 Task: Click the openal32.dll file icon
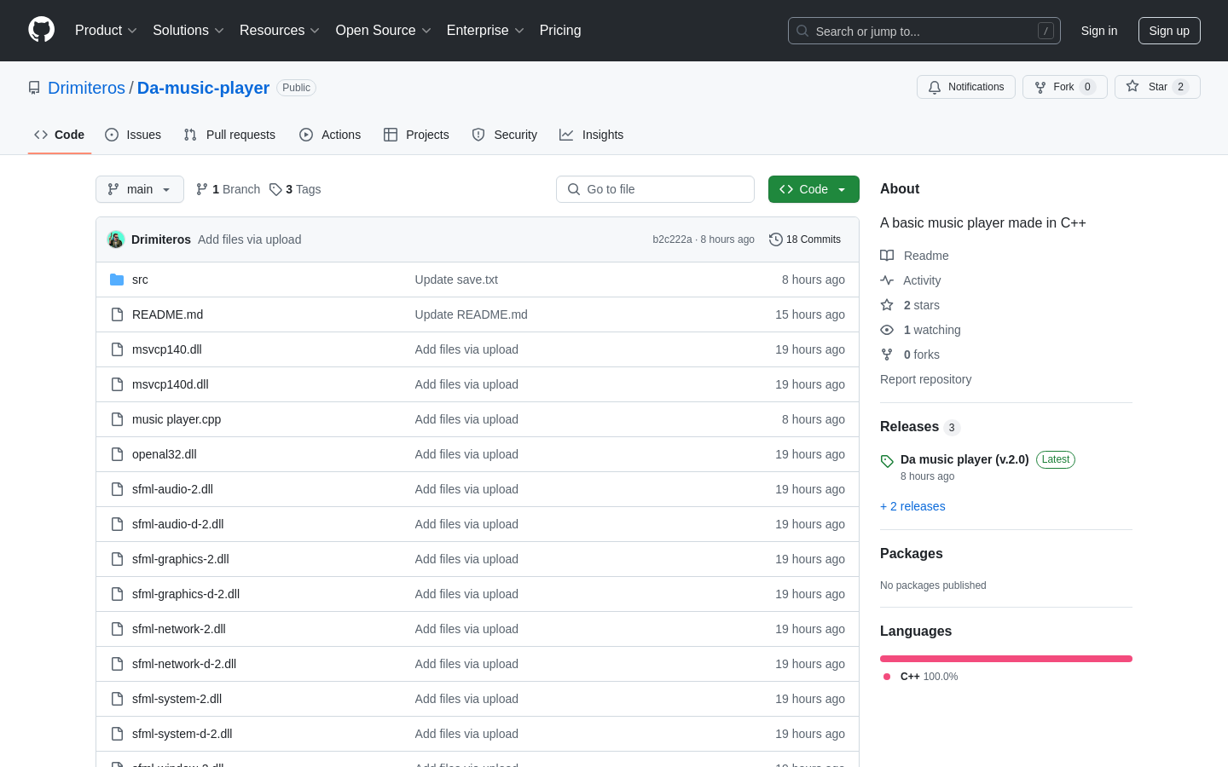117,454
